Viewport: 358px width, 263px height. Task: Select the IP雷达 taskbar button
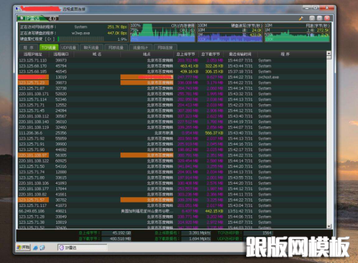tap(82, 248)
